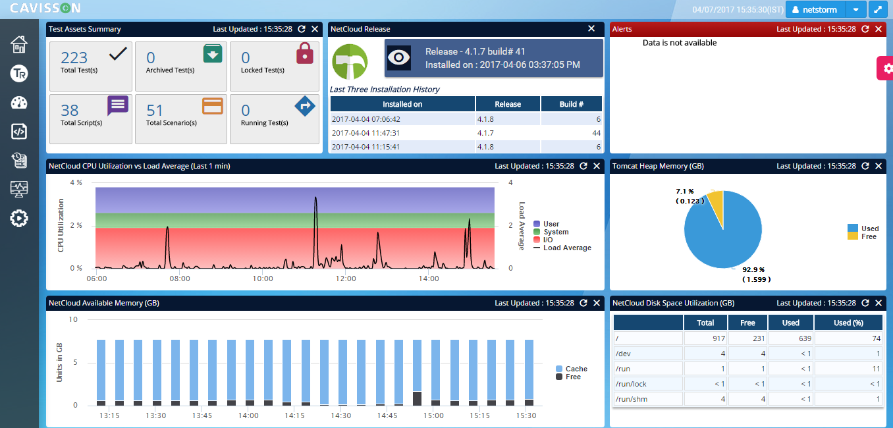The width and height of the screenshot is (893, 428).
Task: Refresh the Test Assets Summary panel
Action: point(302,29)
